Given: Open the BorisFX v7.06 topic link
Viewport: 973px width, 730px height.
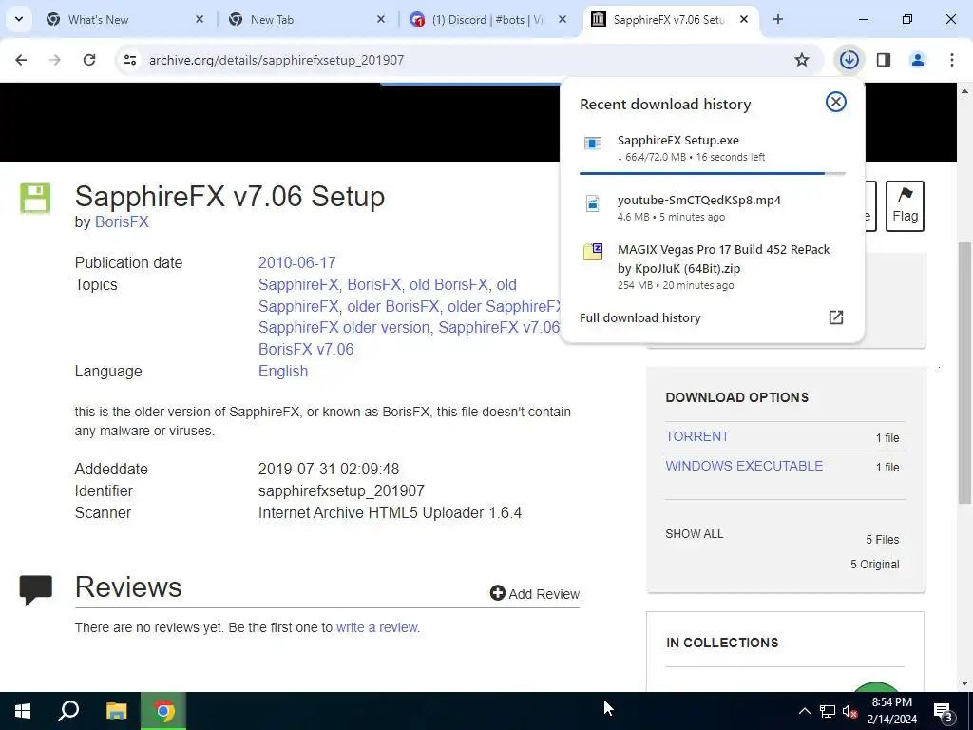Looking at the screenshot, I should click(306, 349).
